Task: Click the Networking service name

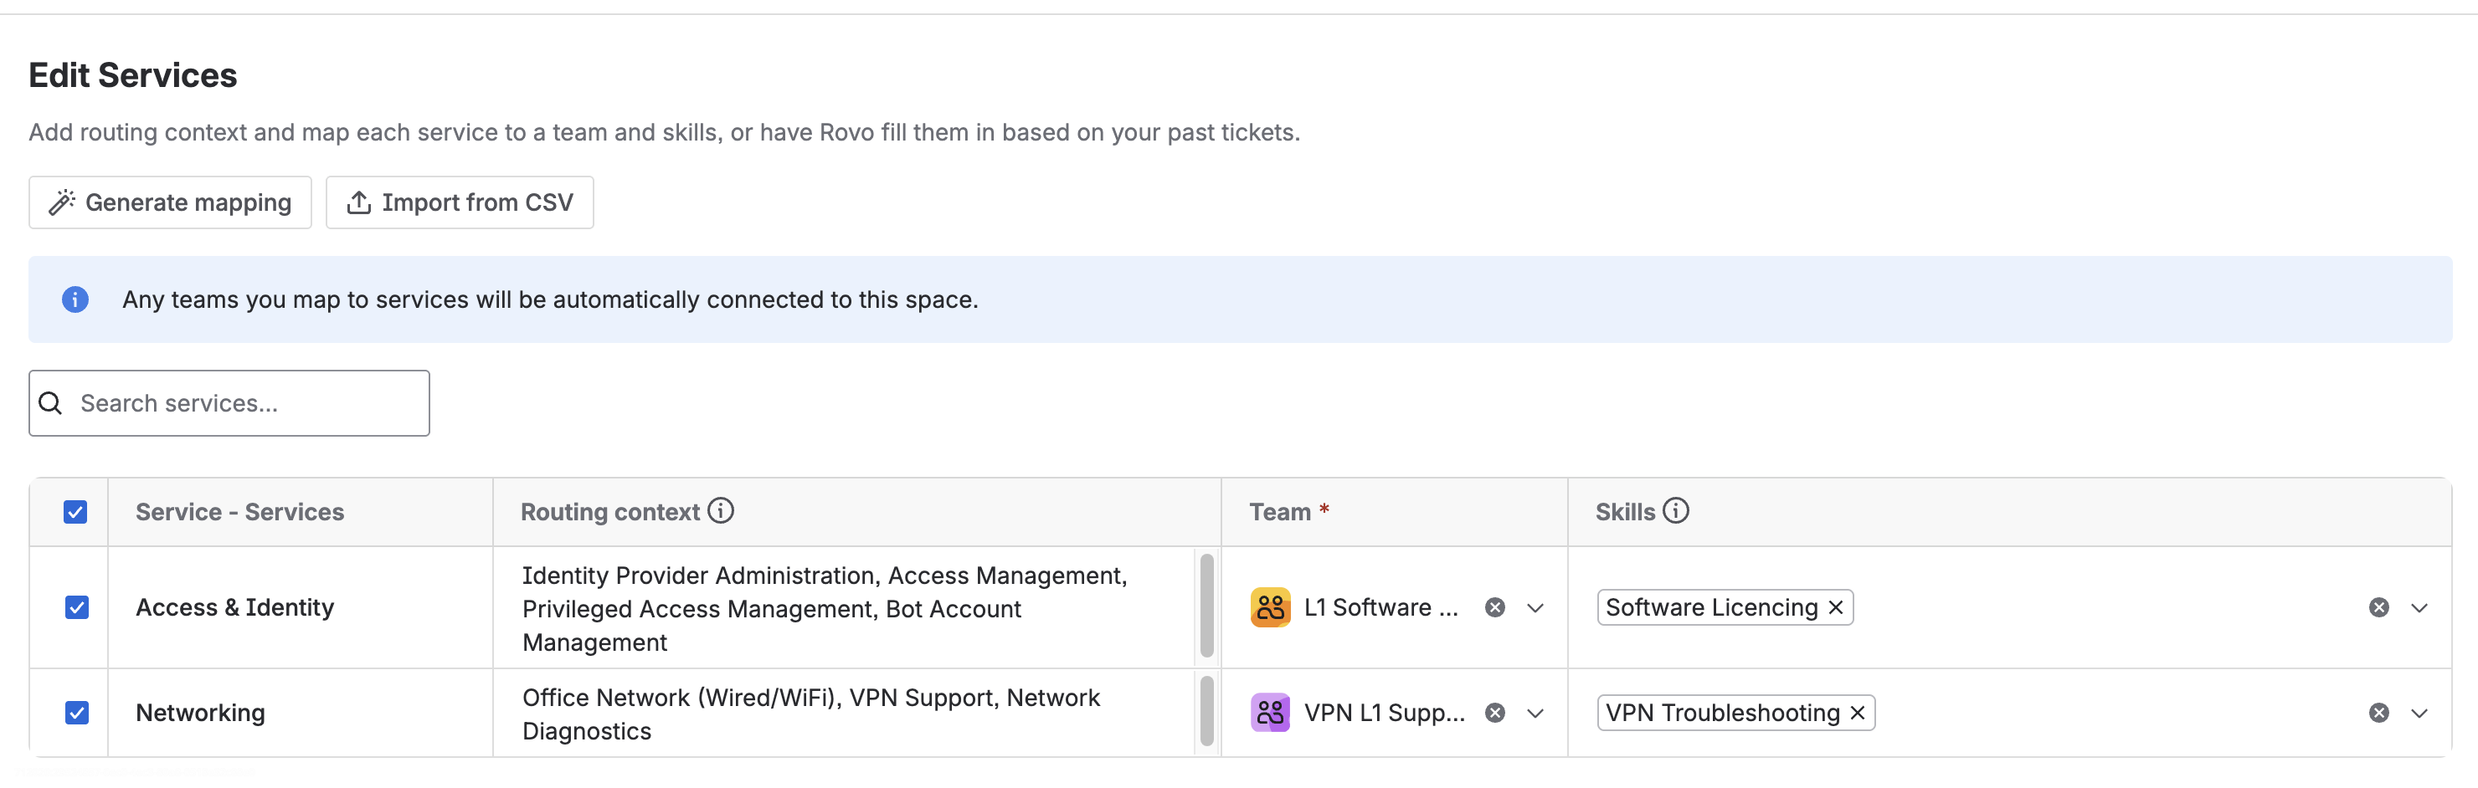Action: pyautogui.click(x=200, y=713)
